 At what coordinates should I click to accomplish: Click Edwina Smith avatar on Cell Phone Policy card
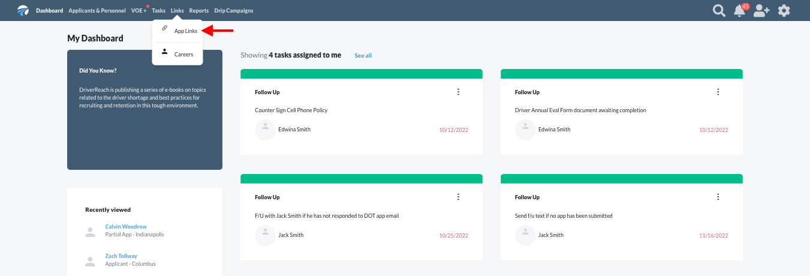[266, 130]
